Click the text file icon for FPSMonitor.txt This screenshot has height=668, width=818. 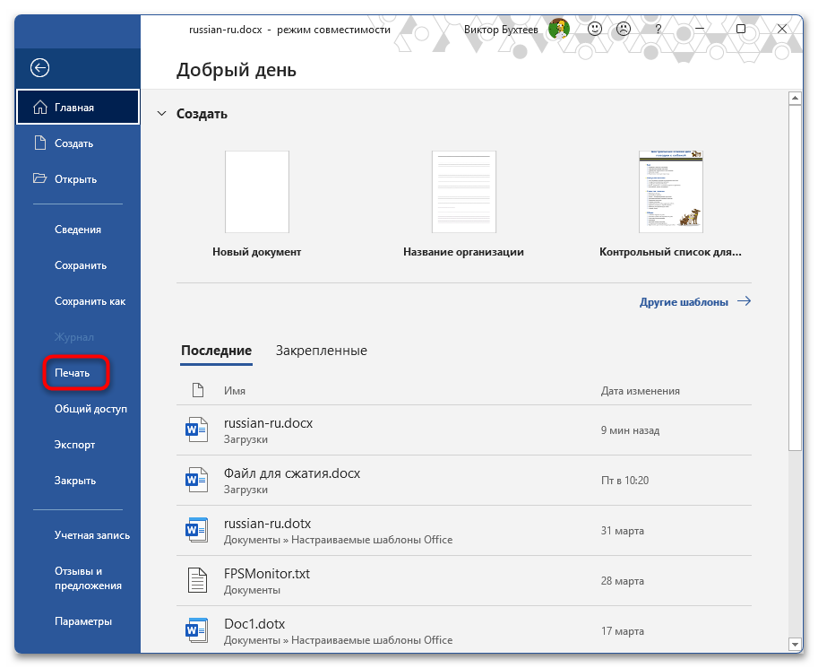[x=197, y=580]
